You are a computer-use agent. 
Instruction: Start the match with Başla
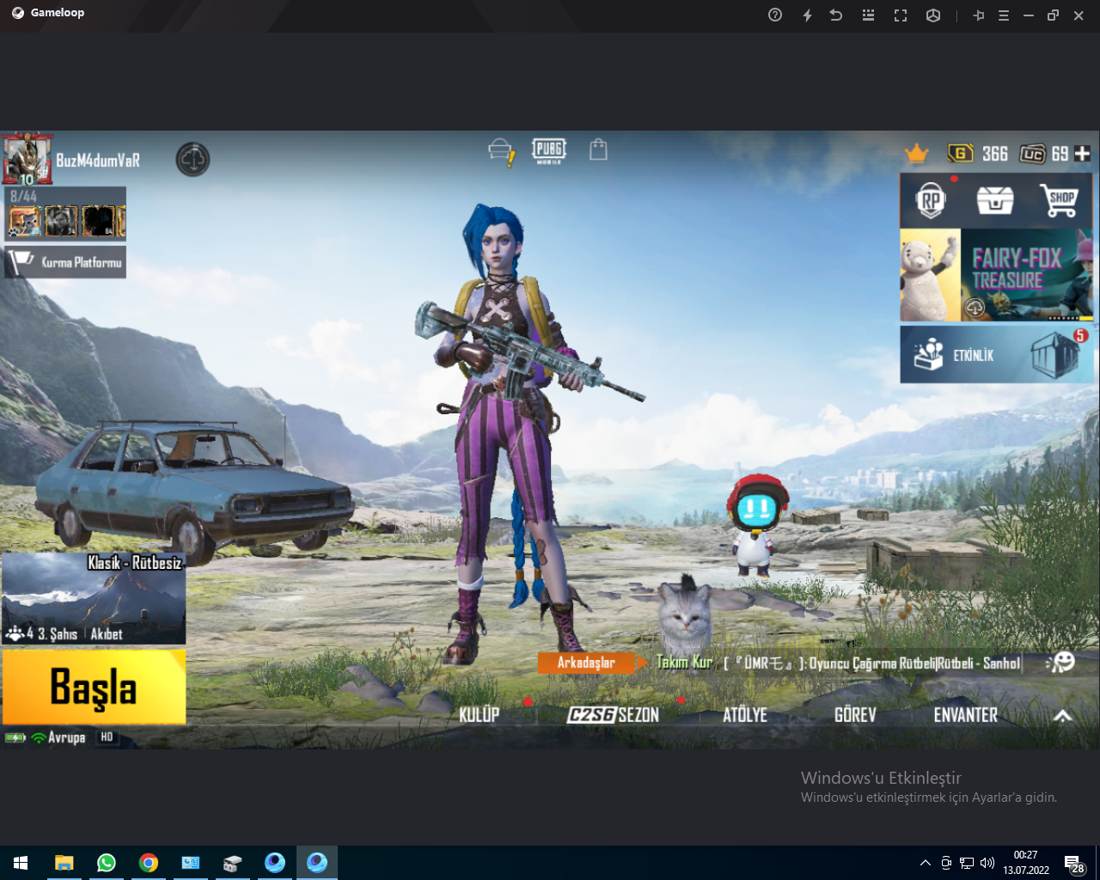click(x=94, y=687)
